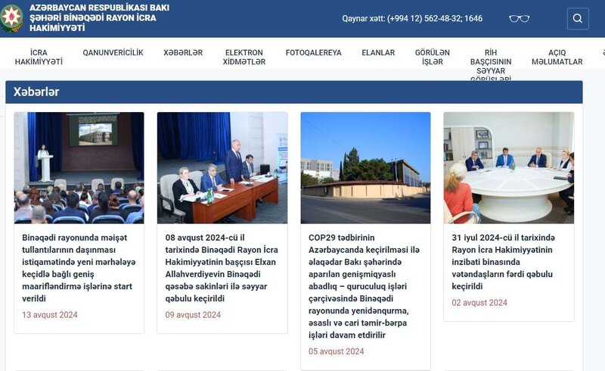Toggle the glasses accessibility icon
Screen dimensions: 605x371
coord(519,18)
